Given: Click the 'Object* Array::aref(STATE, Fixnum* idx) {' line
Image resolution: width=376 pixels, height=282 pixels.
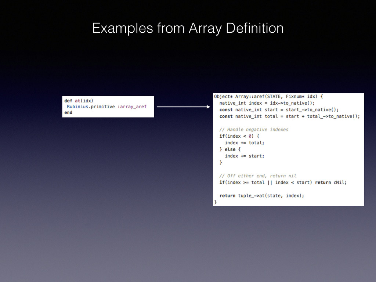Looking at the screenshot, I should coord(268,97).
